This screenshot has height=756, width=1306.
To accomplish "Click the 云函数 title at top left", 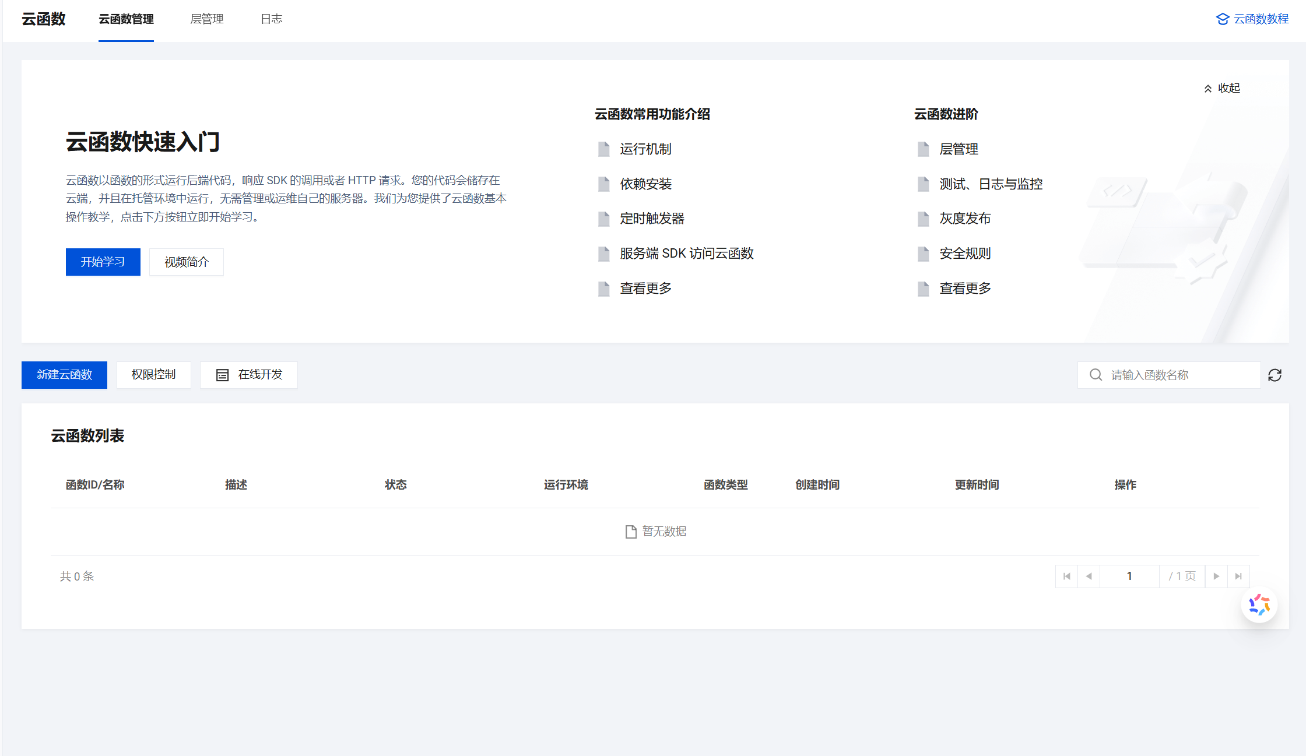I will coord(44,19).
